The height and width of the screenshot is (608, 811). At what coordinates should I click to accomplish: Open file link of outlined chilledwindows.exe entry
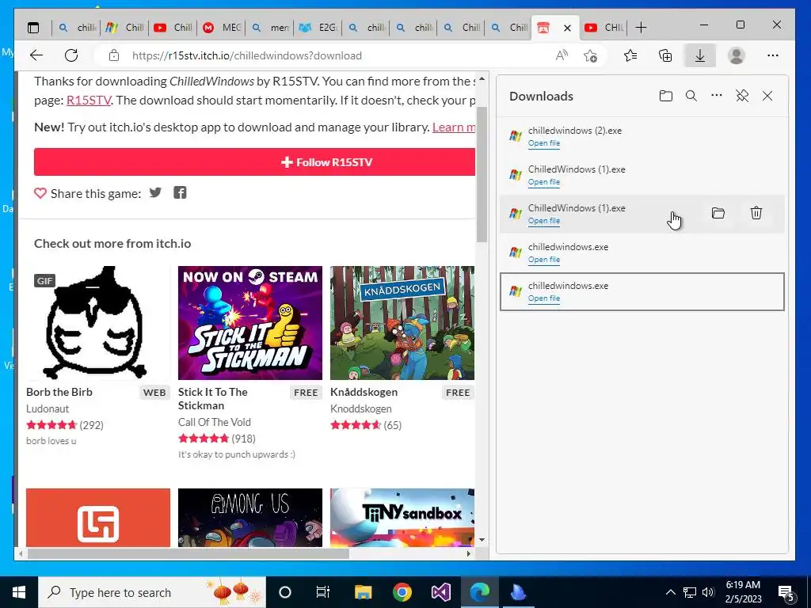pos(543,298)
